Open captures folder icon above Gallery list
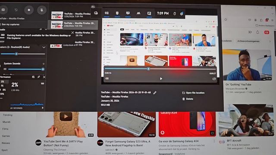The image size is (276, 155). (93, 7)
